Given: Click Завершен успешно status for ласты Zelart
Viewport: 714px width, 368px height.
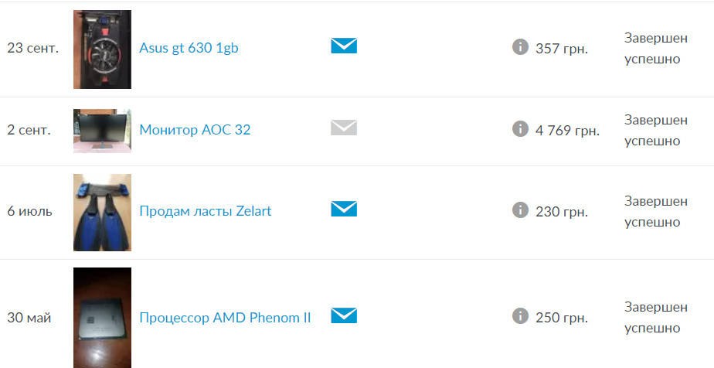Looking at the screenshot, I should tap(656, 211).
